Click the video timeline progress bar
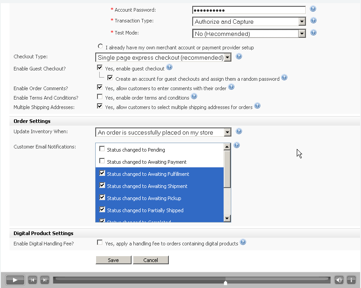Viewport: 361px width, 288px height. point(192,280)
